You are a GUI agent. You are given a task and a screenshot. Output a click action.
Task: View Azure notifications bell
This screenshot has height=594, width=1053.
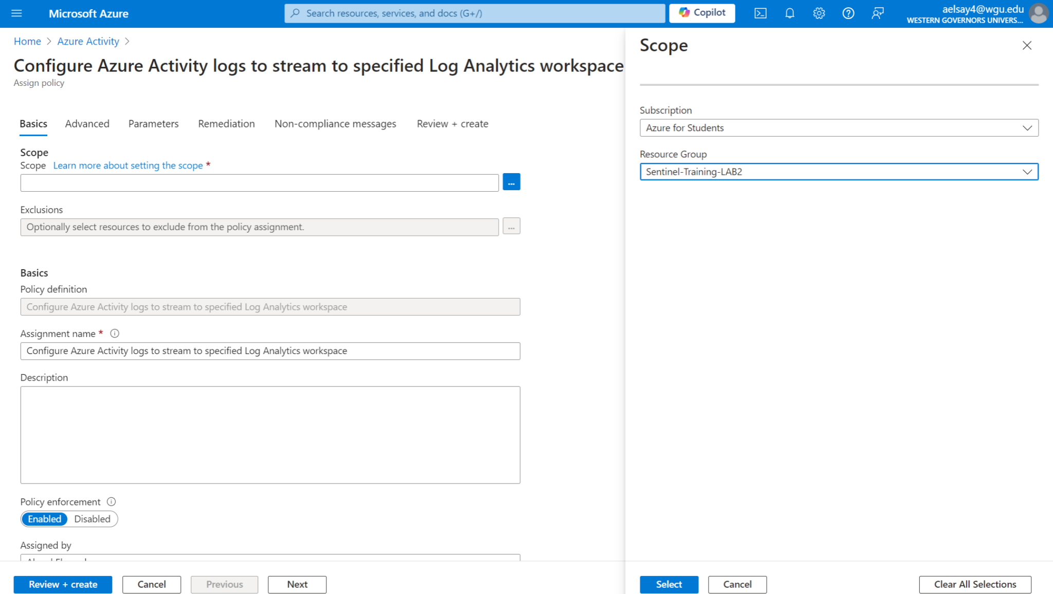coord(790,13)
